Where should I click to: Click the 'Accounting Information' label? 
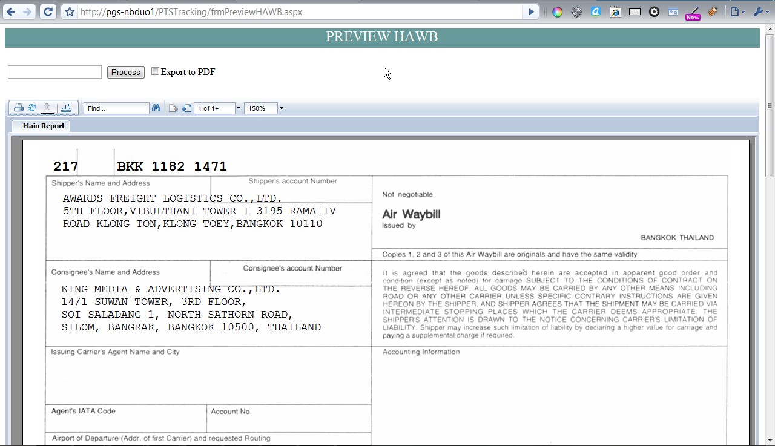(421, 352)
